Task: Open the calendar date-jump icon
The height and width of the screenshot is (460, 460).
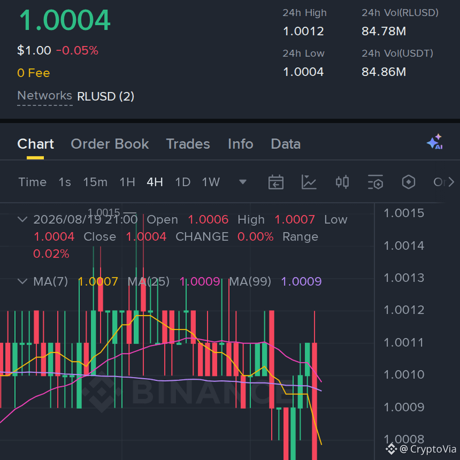Action: point(276,182)
